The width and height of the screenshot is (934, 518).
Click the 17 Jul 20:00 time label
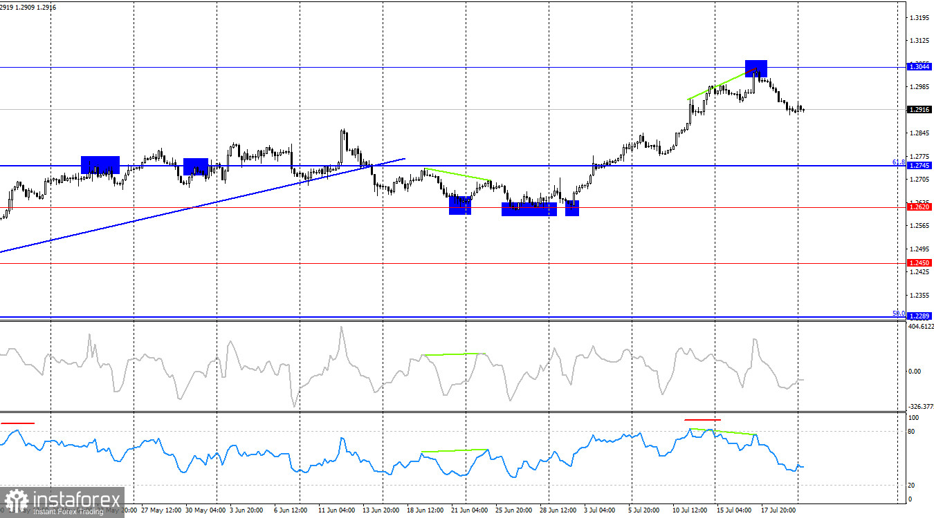click(778, 510)
